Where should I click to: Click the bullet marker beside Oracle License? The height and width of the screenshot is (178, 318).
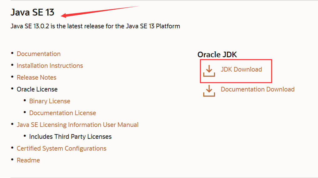coord(12,89)
